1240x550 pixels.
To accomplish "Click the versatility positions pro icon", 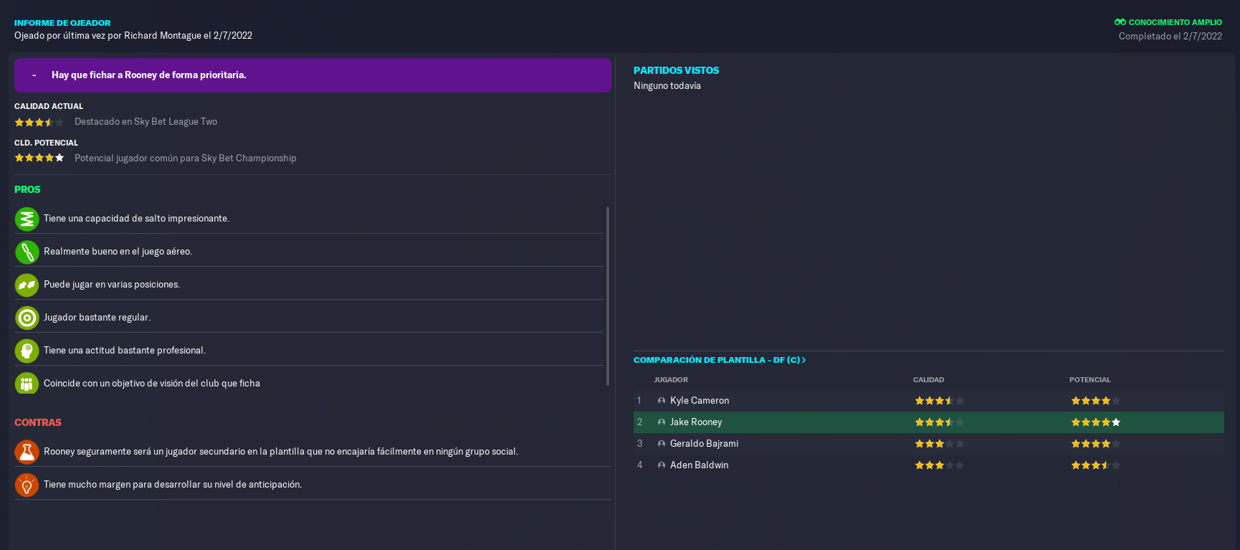I will (x=27, y=285).
